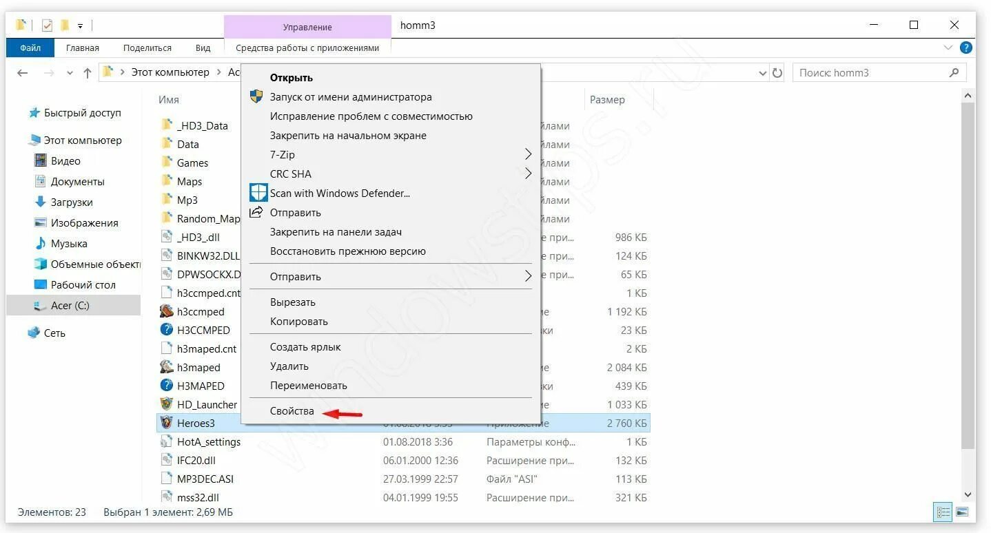Select the Heroes3 application icon

[x=166, y=423]
